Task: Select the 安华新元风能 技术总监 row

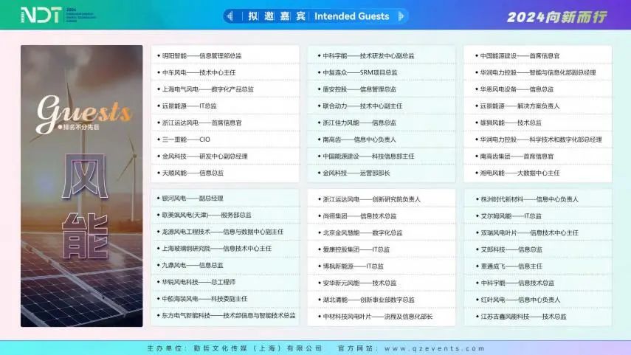Action: [x=382, y=283]
